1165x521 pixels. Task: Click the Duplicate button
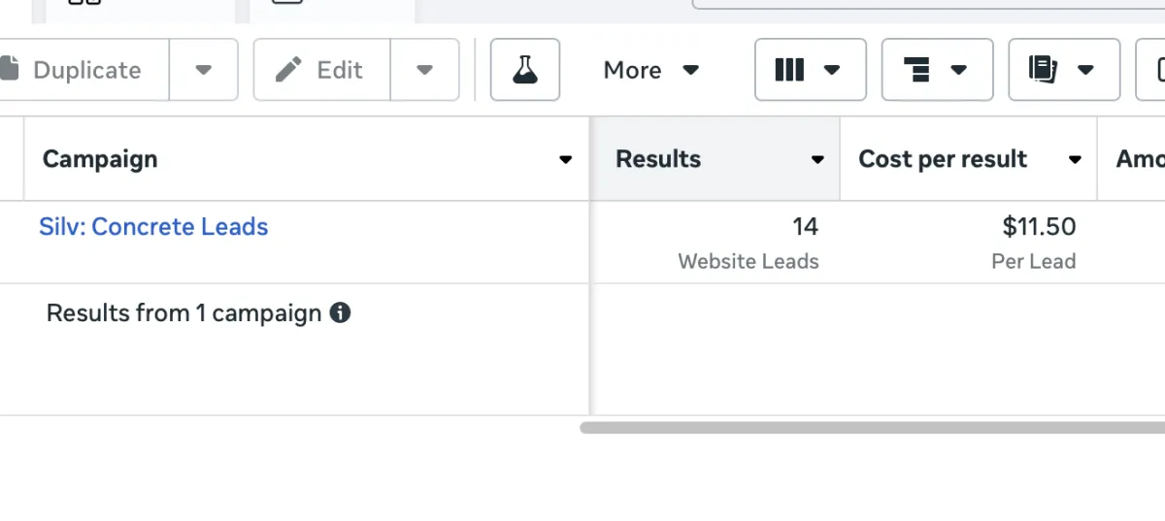click(84, 70)
